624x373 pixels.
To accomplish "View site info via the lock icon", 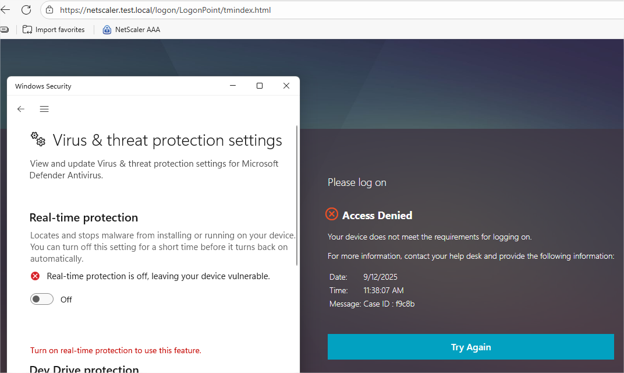I will [x=49, y=10].
